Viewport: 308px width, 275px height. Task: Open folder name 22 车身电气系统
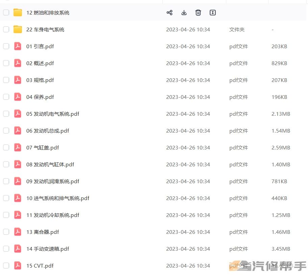pos(45,30)
